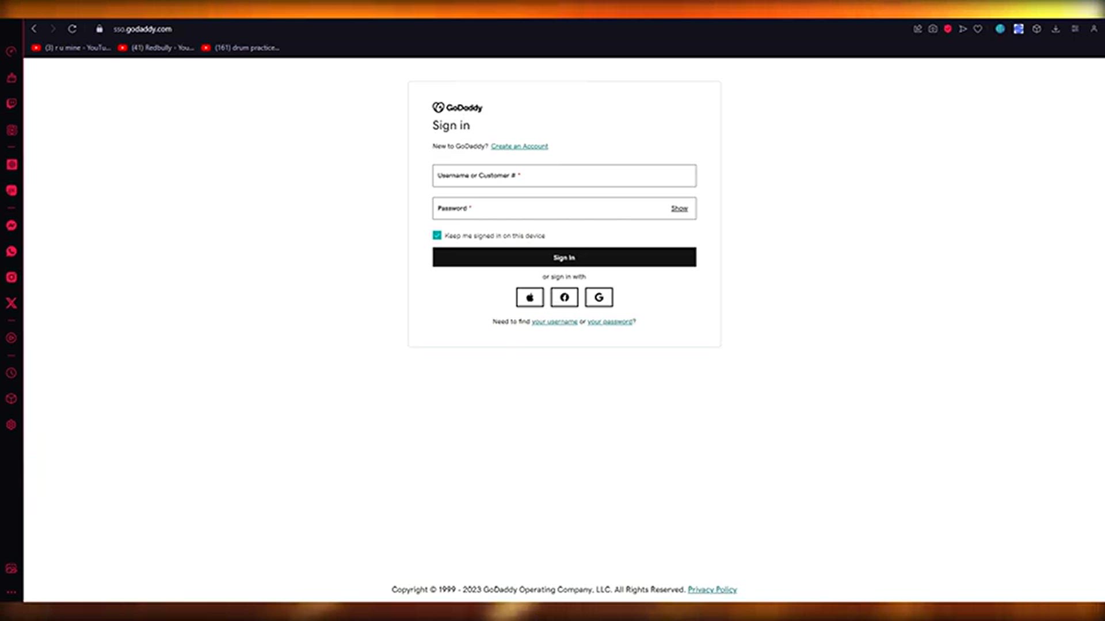Screen dimensions: 1105x621
Task: Open the sidebar settings gear icon
Action: click(x=12, y=425)
